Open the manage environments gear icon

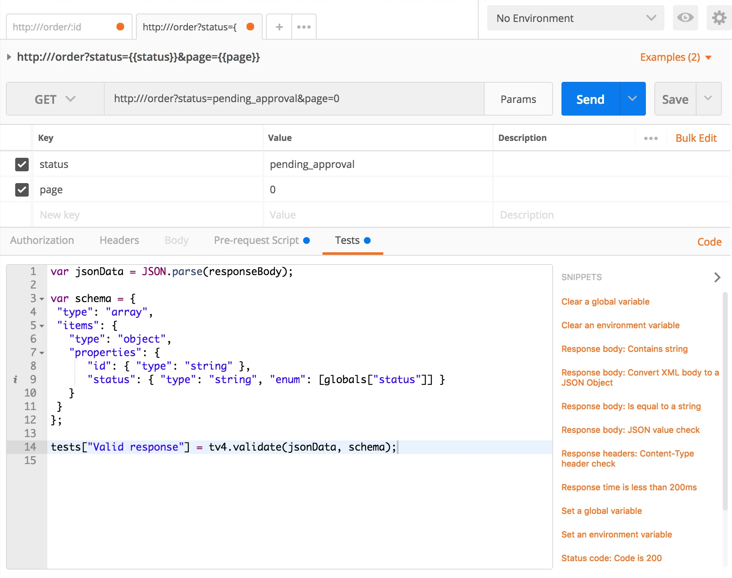pyautogui.click(x=719, y=18)
